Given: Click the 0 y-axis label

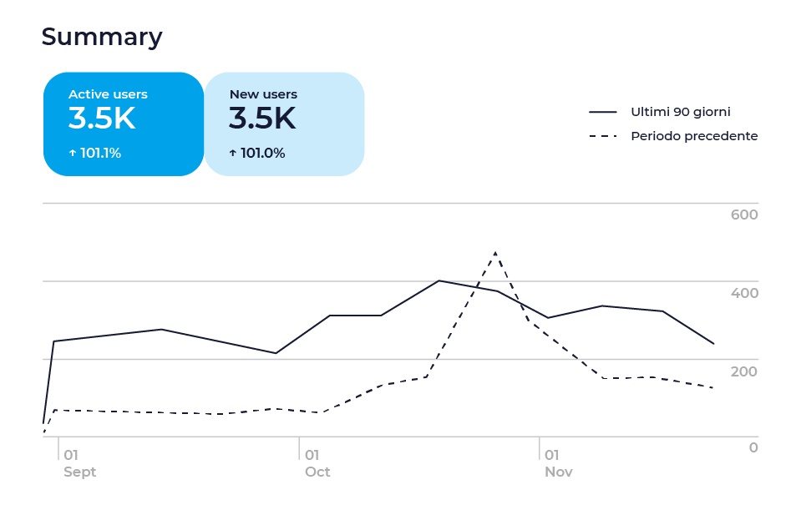Looking at the screenshot, I should coord(753,447).
